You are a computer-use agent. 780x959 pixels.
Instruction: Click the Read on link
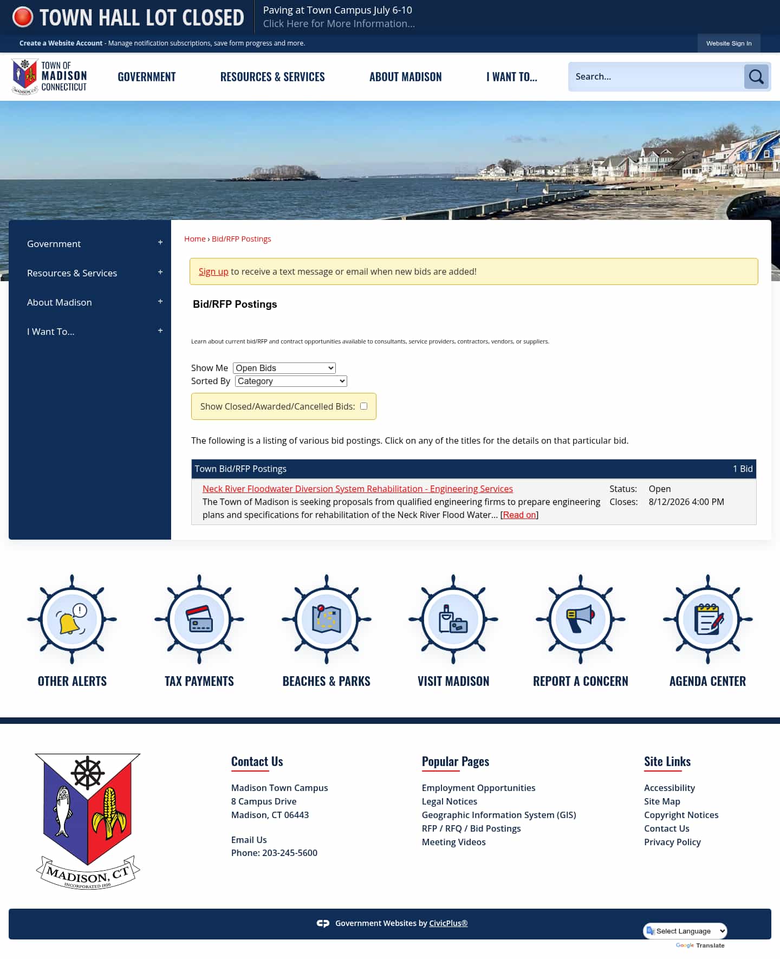(x=519, y=515)
